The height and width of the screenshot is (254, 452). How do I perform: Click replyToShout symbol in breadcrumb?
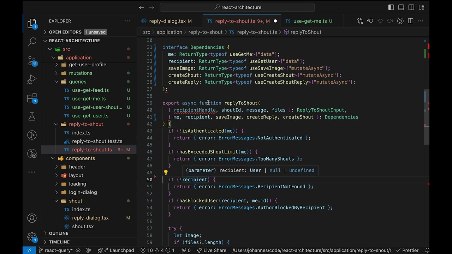click(x=306, y=32)
